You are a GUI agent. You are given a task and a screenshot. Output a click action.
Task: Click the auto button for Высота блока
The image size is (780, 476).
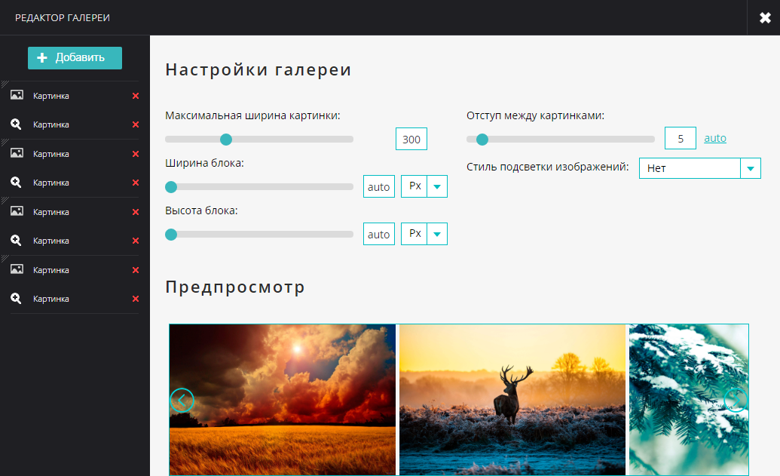point(378,233)
